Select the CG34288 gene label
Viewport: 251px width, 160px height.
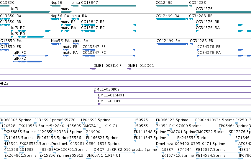[x=197, y=3]
